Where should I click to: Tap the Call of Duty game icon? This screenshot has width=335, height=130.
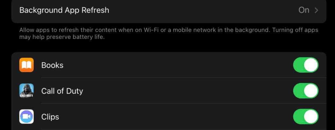[26, 91]
